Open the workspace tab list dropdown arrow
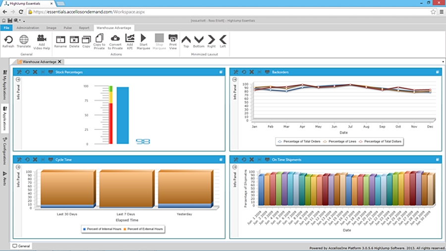446x251 pixels. [443, 62]
